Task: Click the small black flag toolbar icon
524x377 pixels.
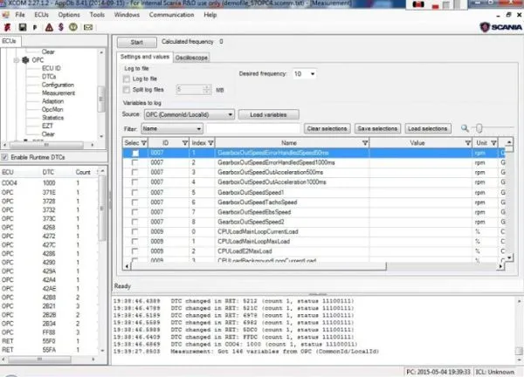Action: [35, 27]
